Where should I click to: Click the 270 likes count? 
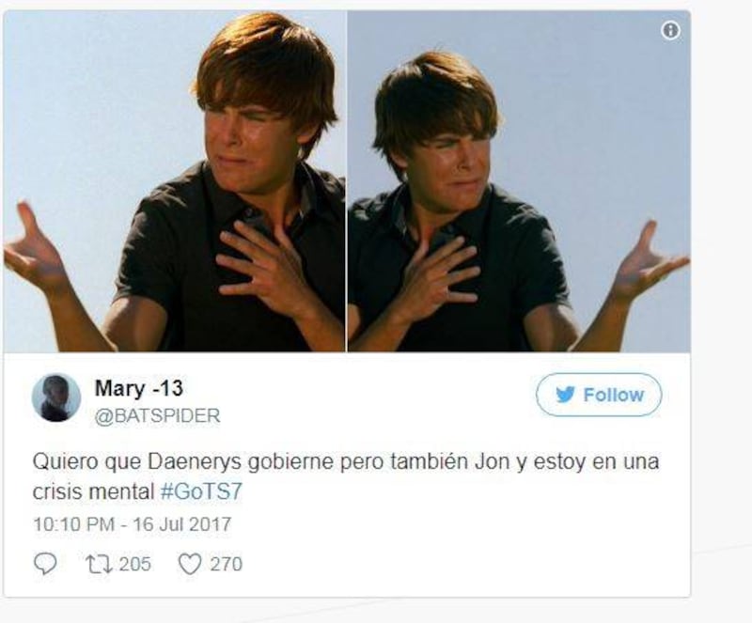226,564
